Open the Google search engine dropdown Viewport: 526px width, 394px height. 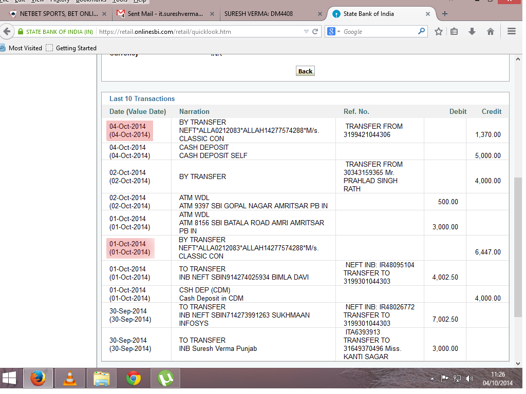pyautogui.click(x=333, y=31)
